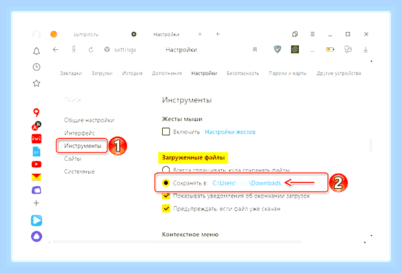Viewport: 402px width, 273px height.
Task: Click the C:\Users\...\Downloads path link
Action: coord(246,183)
